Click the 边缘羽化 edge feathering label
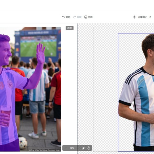Viewport: 154px width, 154px height. 142,17
